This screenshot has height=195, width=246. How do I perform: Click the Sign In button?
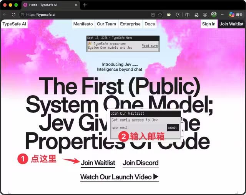click(x=209, y=24)
